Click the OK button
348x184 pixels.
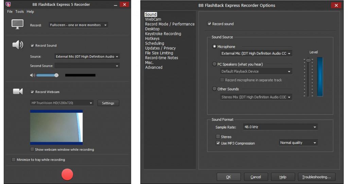pyautogui.click(x=228, y=177)
